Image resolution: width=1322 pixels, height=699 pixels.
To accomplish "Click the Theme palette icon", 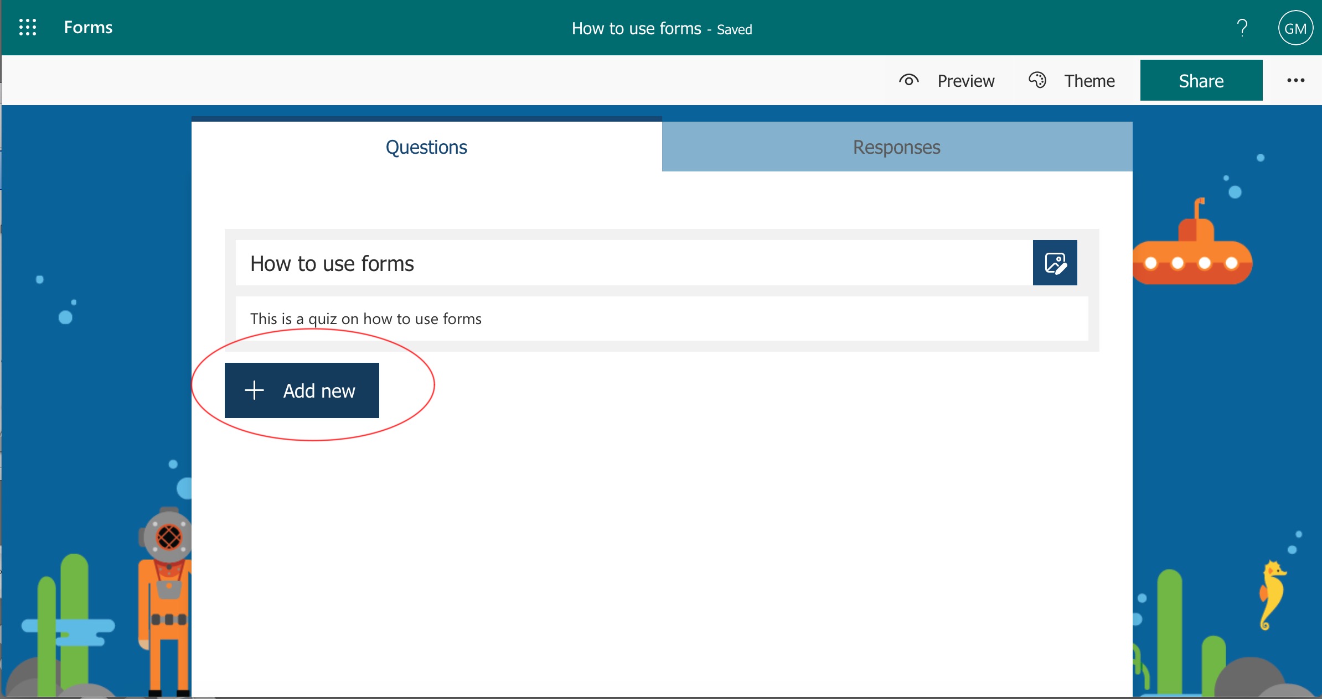I will (1037, 81).
